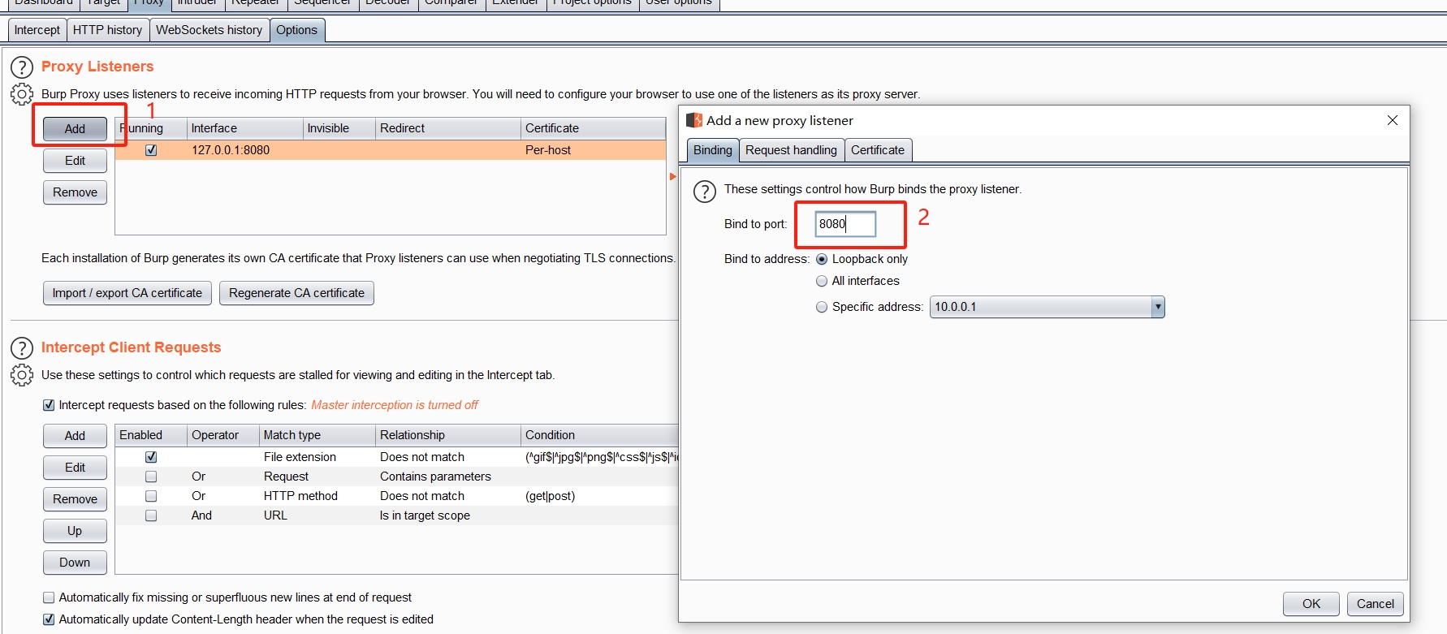
Task: Click the Invisible column header
Action: tap(339, 128)
